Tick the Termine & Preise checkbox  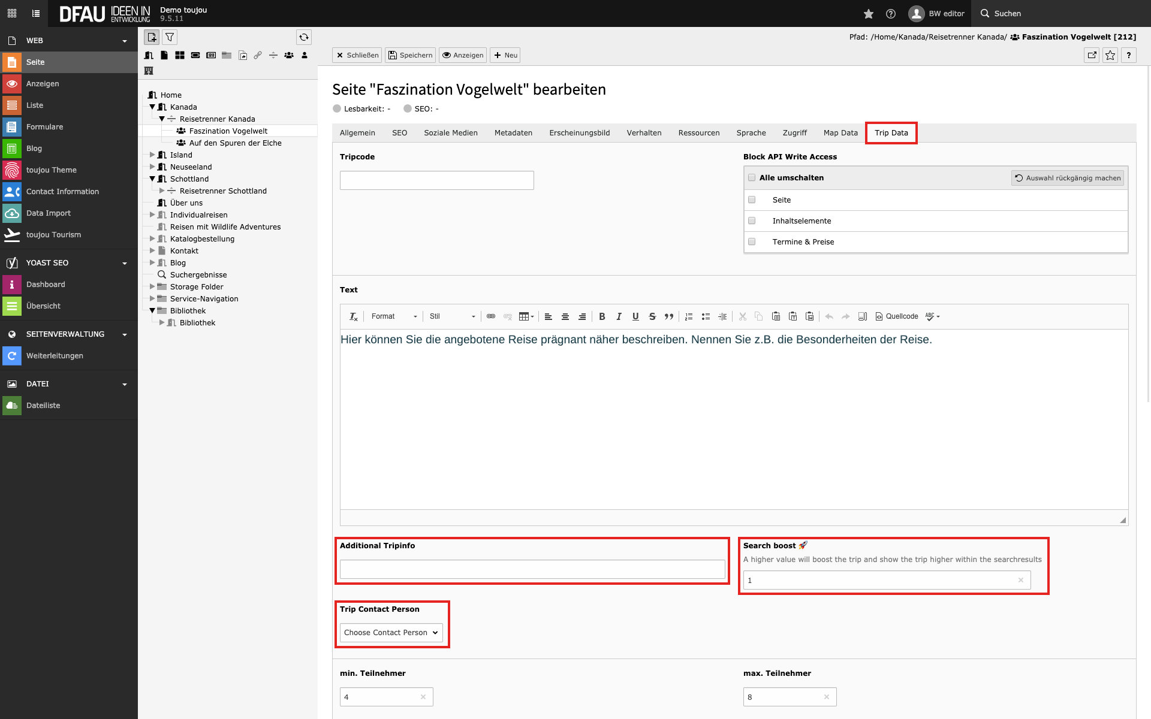coord(752,242)
